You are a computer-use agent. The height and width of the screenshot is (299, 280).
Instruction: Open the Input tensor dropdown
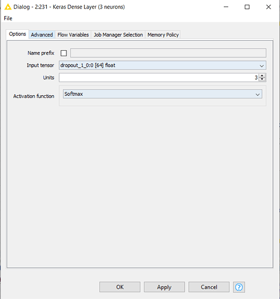point(162,65)
